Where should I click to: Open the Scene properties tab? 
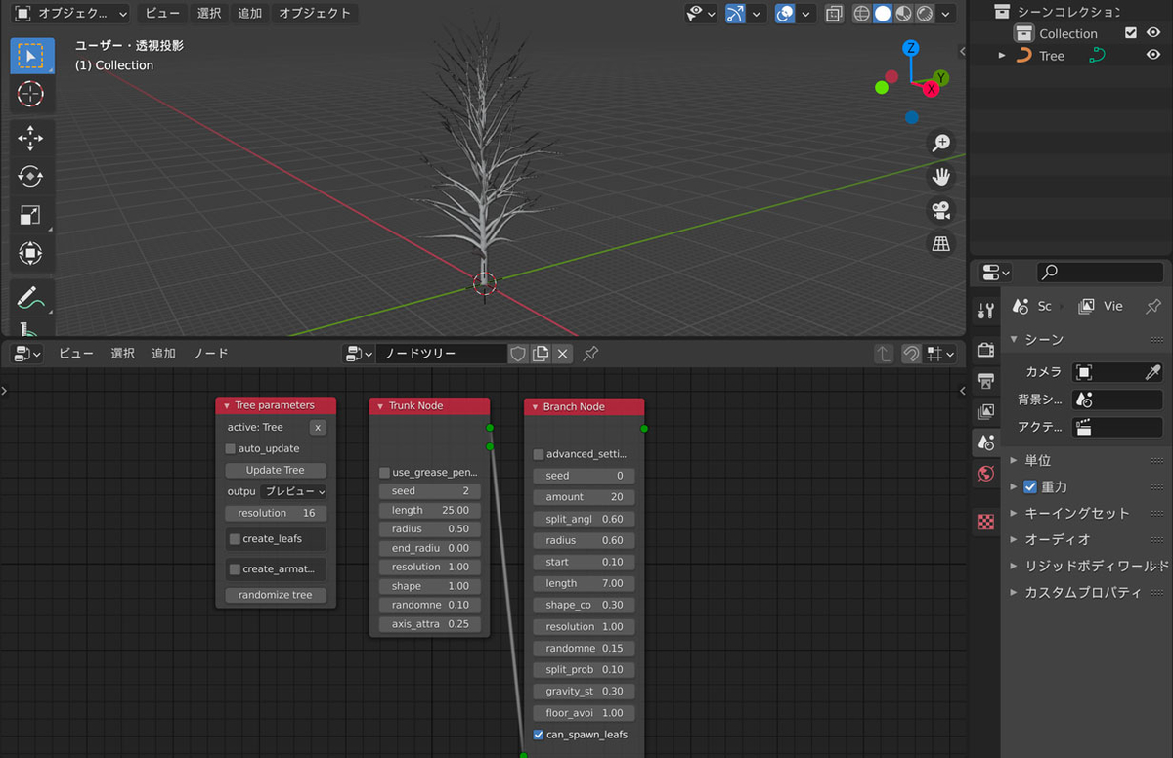pyautogui.click(x=986, y=442)
